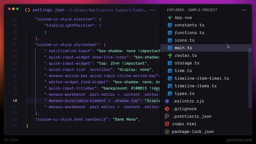Click the TypeScript icon next to icons.ts
The height and width of the screenshot is (144, 256).
pyautogui.click(x=170, y=40)
